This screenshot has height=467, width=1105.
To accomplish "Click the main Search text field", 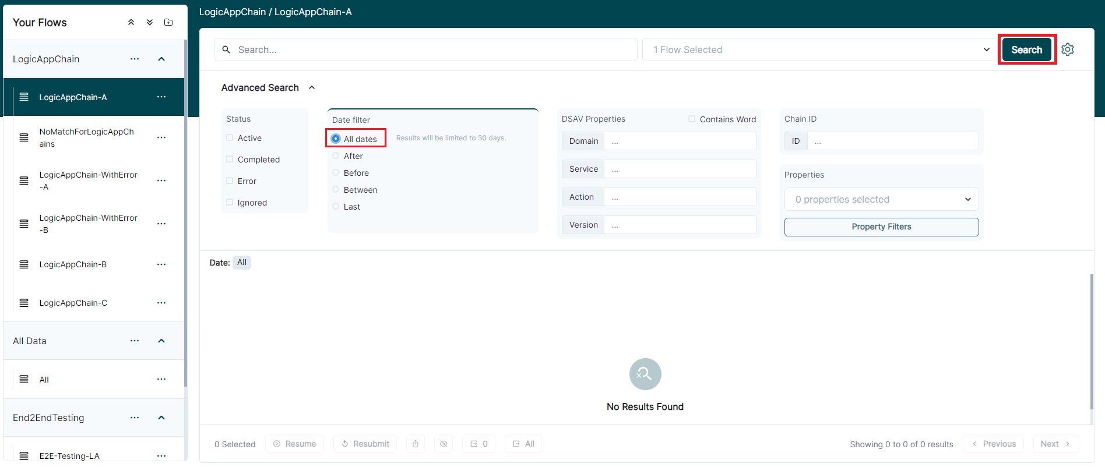I will pyautogui.click(x=425, y=49).
